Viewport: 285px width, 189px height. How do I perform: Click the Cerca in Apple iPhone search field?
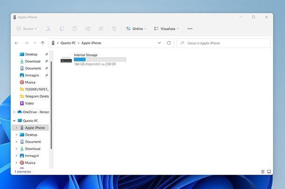pyautogui.click(x=223, y=43)
